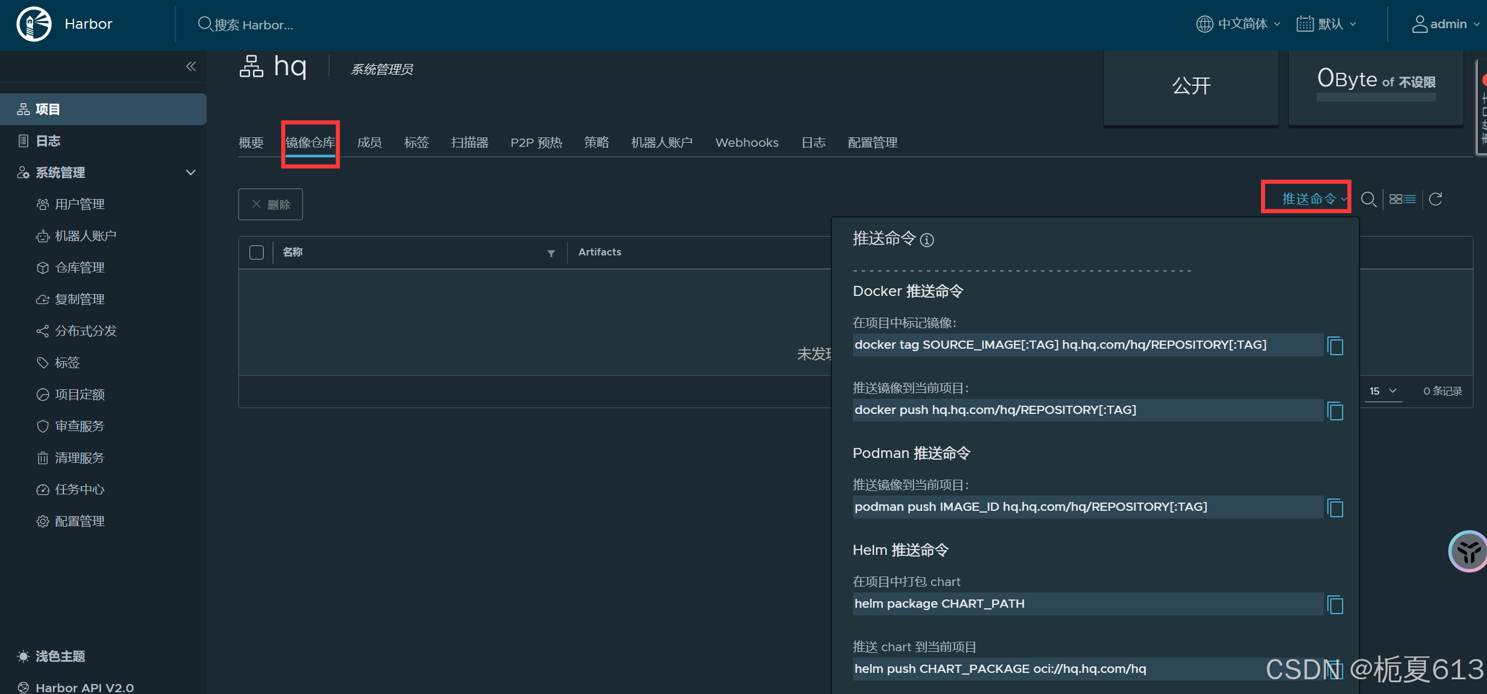Open the 默认 date format dropdown
Viewport: 1487px width, 694px height.
1327,24
